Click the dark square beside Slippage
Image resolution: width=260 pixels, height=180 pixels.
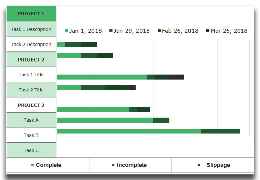pyautogui.click(x=199, y=165)
